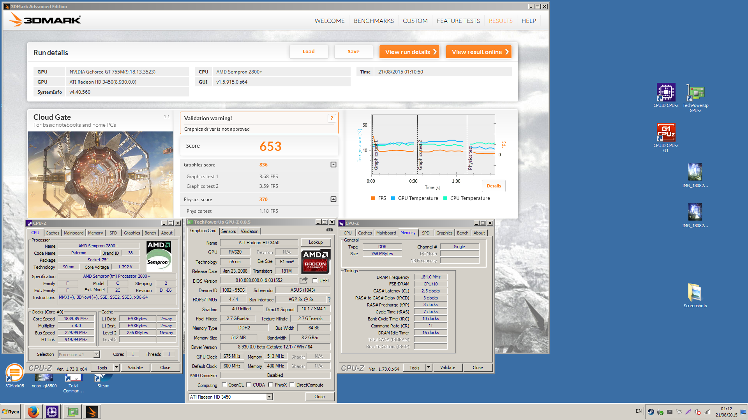This screenshot has width=748, height=420.
Task: Open the FEATURE TESTS tab in 3DMark
Action: 458,21
